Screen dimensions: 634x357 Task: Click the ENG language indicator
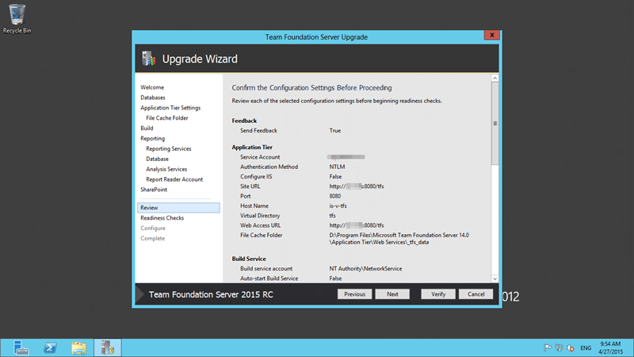pyautogui.click(x=586, y=347)
